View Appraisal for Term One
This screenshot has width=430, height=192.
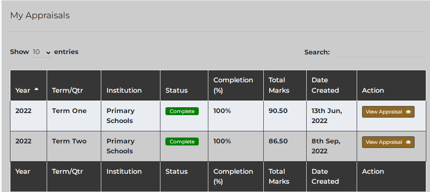[x=388, y=112]
